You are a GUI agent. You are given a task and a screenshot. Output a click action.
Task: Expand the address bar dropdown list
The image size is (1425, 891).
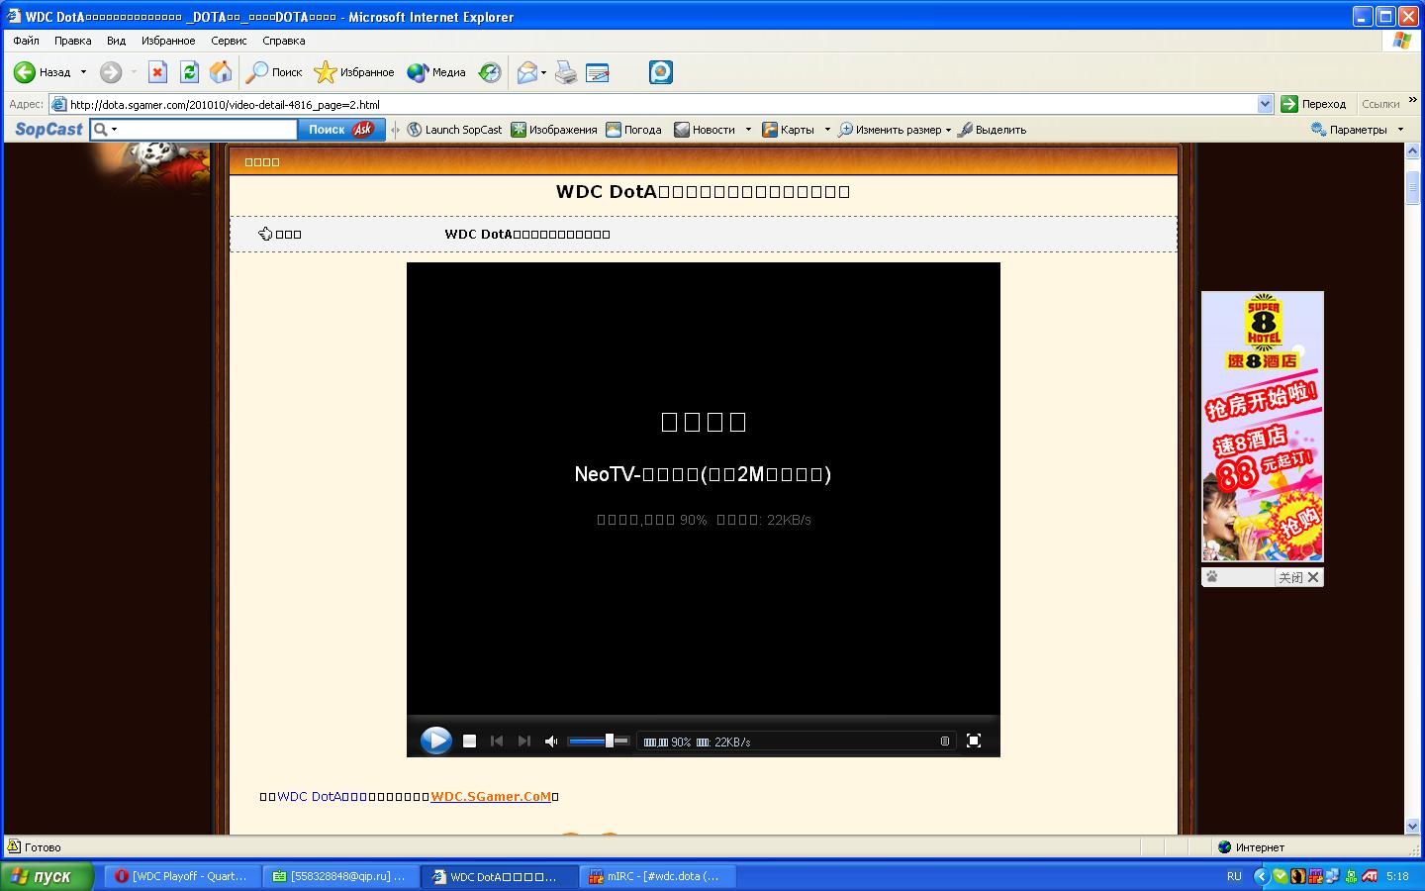(1265, 104)
